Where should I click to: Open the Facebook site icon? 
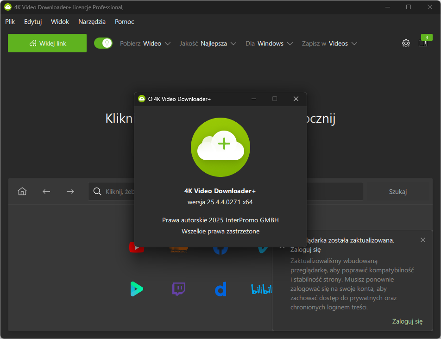pos(220,250)
